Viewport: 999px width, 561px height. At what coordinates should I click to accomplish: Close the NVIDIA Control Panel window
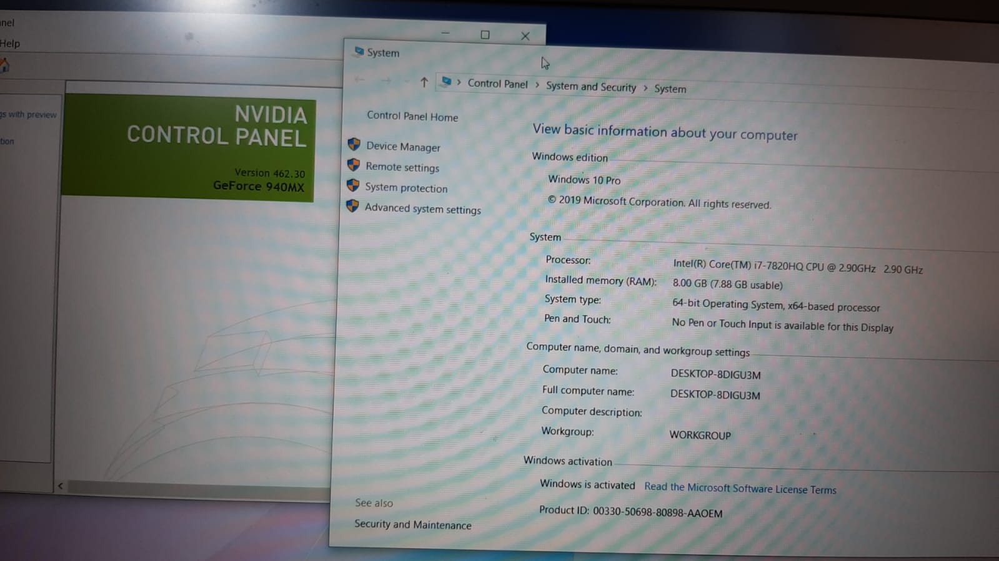[525, 36]
